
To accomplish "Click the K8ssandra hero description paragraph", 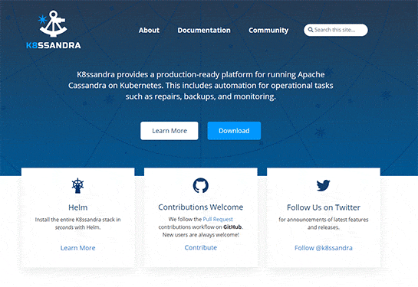I will click(x=200, y=86).
